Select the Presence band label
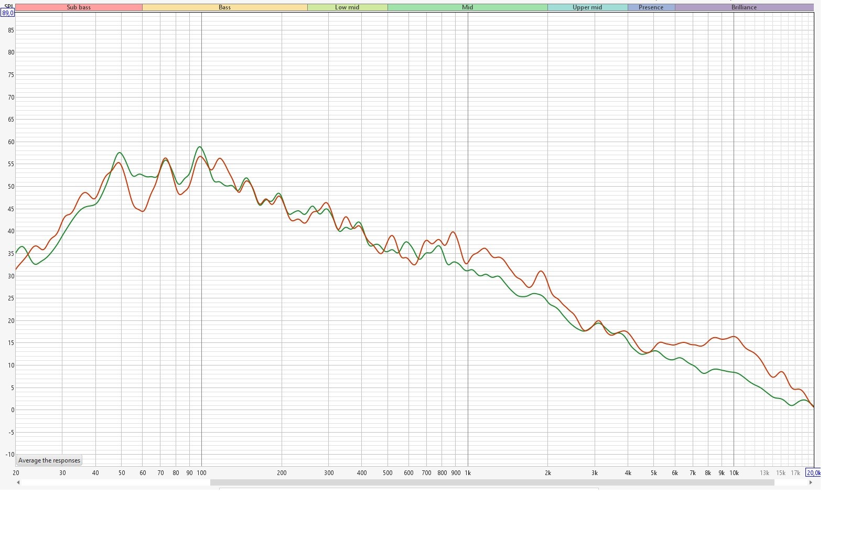 point(651,7)
